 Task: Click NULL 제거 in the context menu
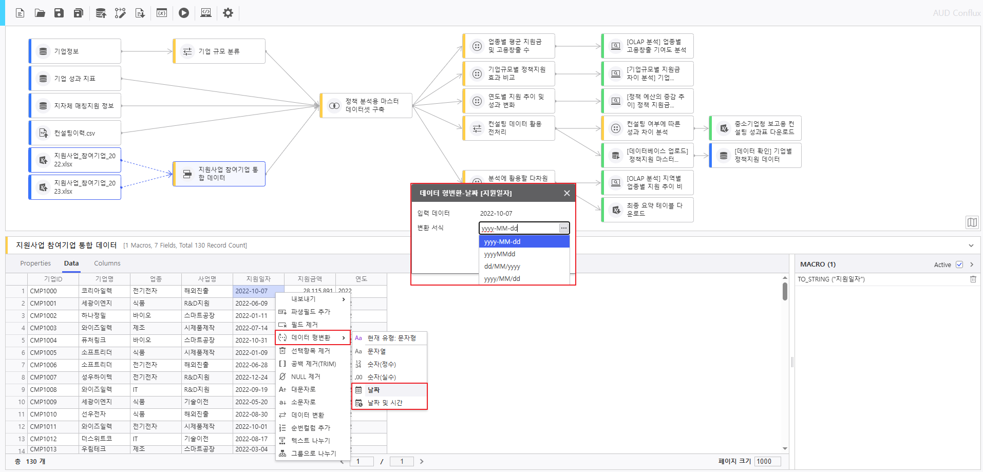(x=305, y=377)
